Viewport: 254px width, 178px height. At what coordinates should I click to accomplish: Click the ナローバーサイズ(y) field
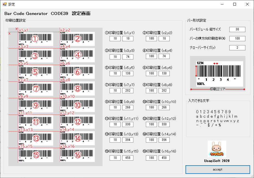point(237,48)
